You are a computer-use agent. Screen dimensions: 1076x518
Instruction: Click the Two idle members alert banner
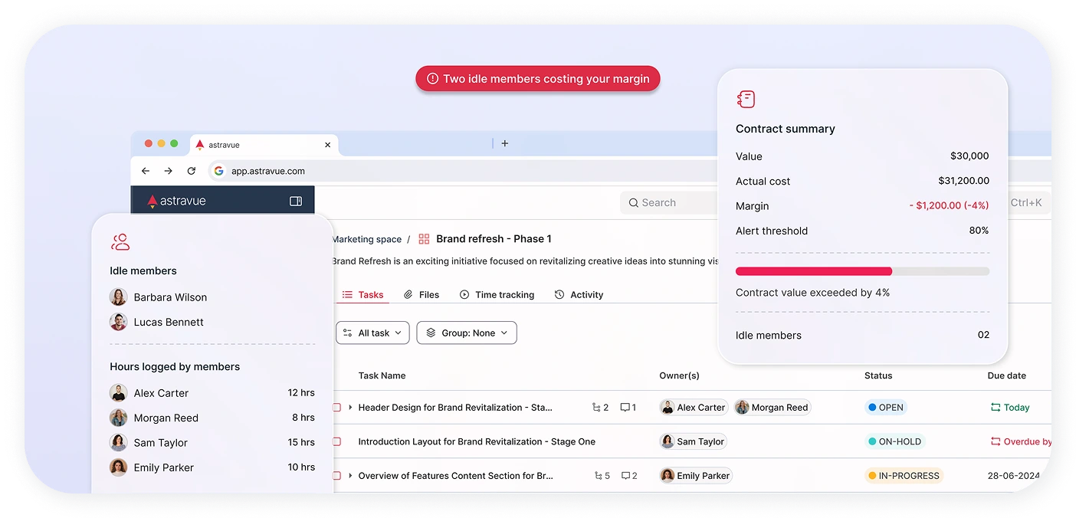(x=538, y=79)
